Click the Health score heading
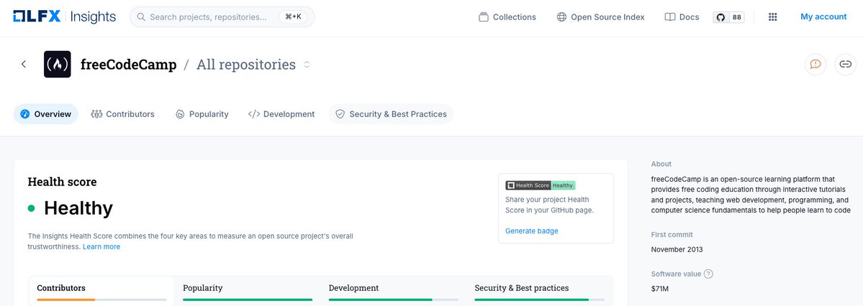 click(62, 182)
